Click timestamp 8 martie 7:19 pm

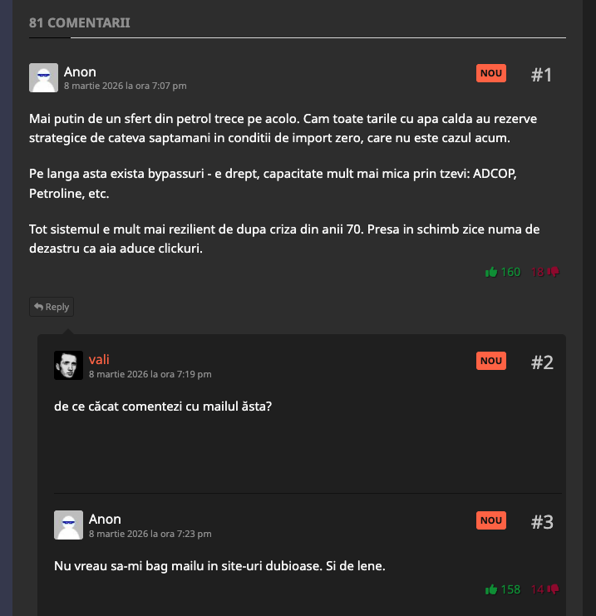tap(150, 374)
